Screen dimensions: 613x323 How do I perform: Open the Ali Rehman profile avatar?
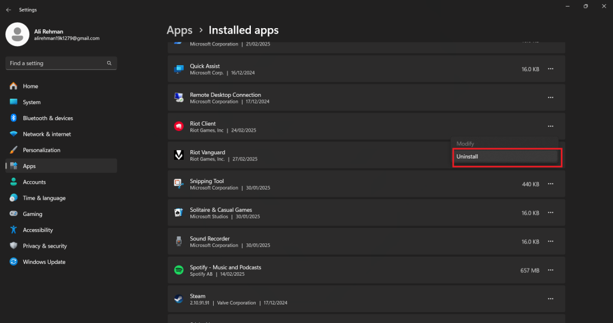click(17, 34)
